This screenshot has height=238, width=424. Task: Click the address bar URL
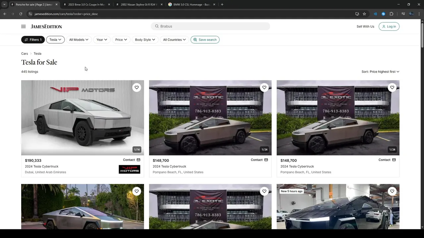point(66,14)
